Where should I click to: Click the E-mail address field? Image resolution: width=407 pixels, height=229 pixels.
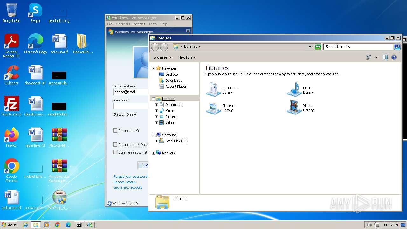(x=131, y=92)
